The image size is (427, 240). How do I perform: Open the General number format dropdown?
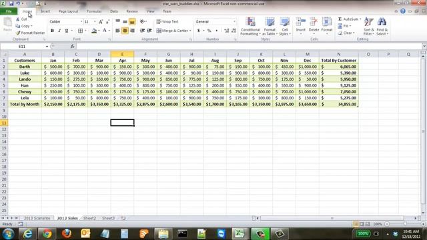[x=234, y=21]
